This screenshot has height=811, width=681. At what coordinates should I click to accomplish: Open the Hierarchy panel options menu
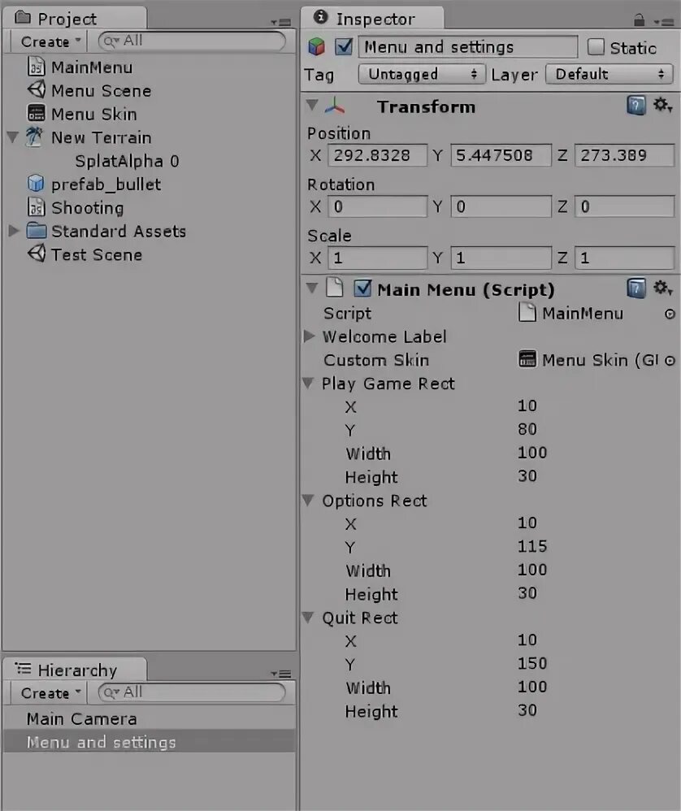click(x=281, y=674)
